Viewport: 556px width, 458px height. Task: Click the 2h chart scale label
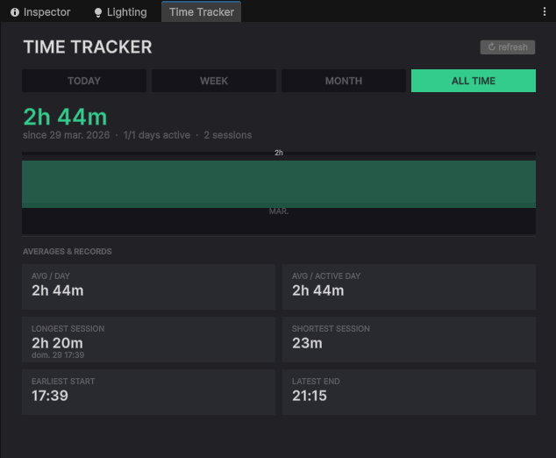279,153
